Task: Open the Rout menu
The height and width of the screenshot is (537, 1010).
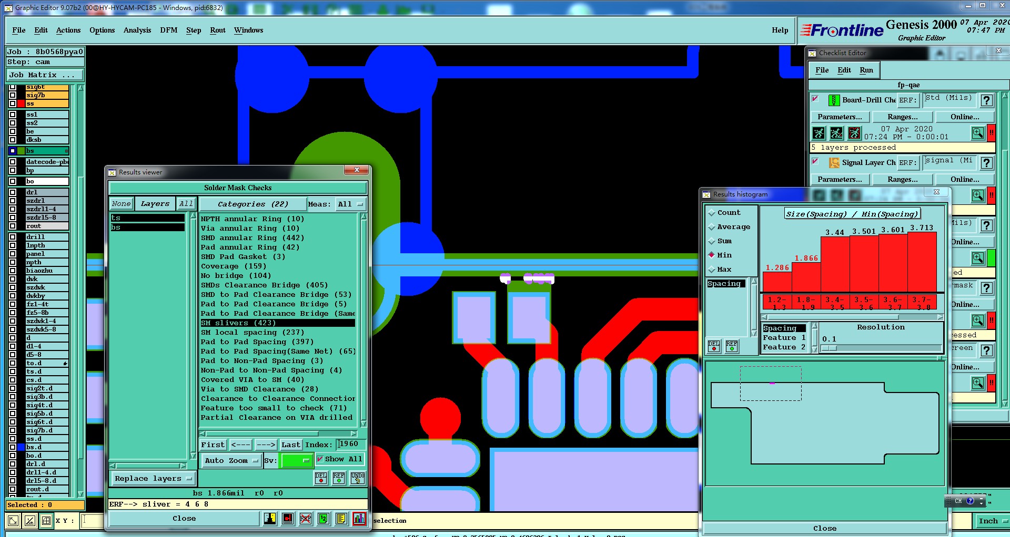Action: point(218,30)
